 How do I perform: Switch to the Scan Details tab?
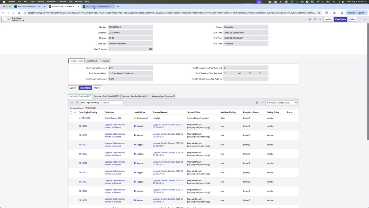tap(92, 61)
